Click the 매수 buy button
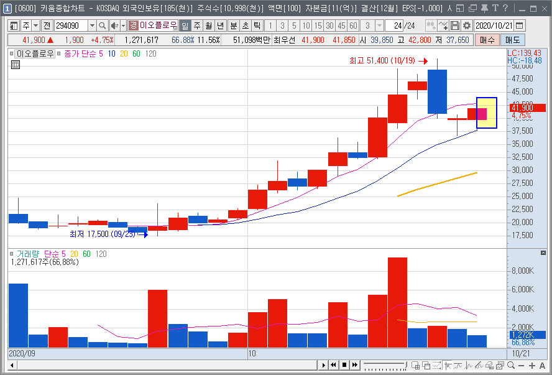 coord(487,40)
